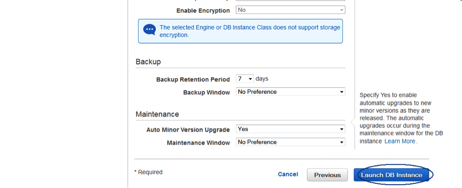Open the Auto Minor Version Upgrade dropdown
The height and width of the screenshot is (188, 462).
pyautogui.click(x=290, y=129)
